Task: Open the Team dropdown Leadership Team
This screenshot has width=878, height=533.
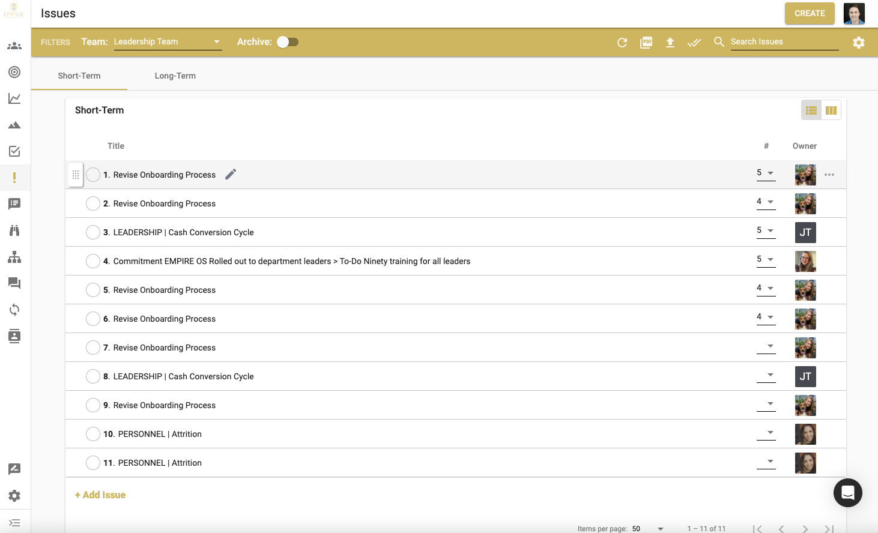Action: click(168, 42)
